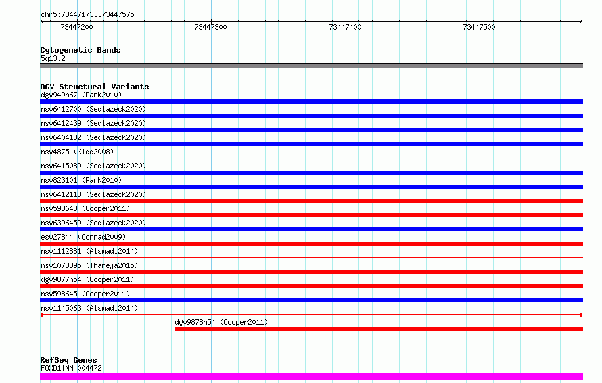Click the FOXD1|NM_004472 gene label
602x383 pixels.
(x=71, y=368)
